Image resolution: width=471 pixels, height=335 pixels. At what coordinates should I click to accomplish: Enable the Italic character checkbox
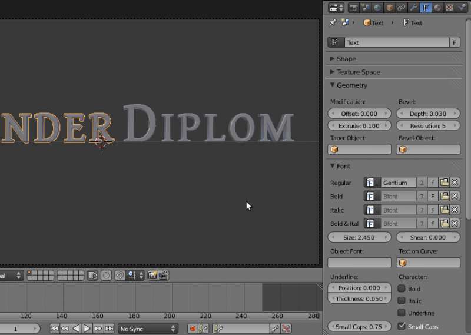pos(402,301)
